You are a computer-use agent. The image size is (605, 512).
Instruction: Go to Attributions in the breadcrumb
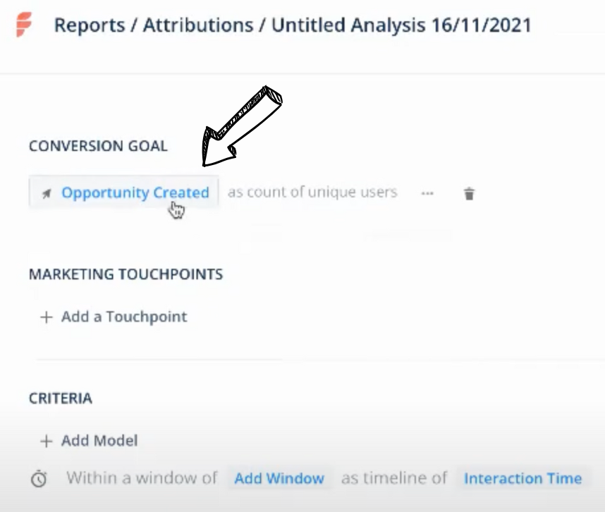point(198,25)
